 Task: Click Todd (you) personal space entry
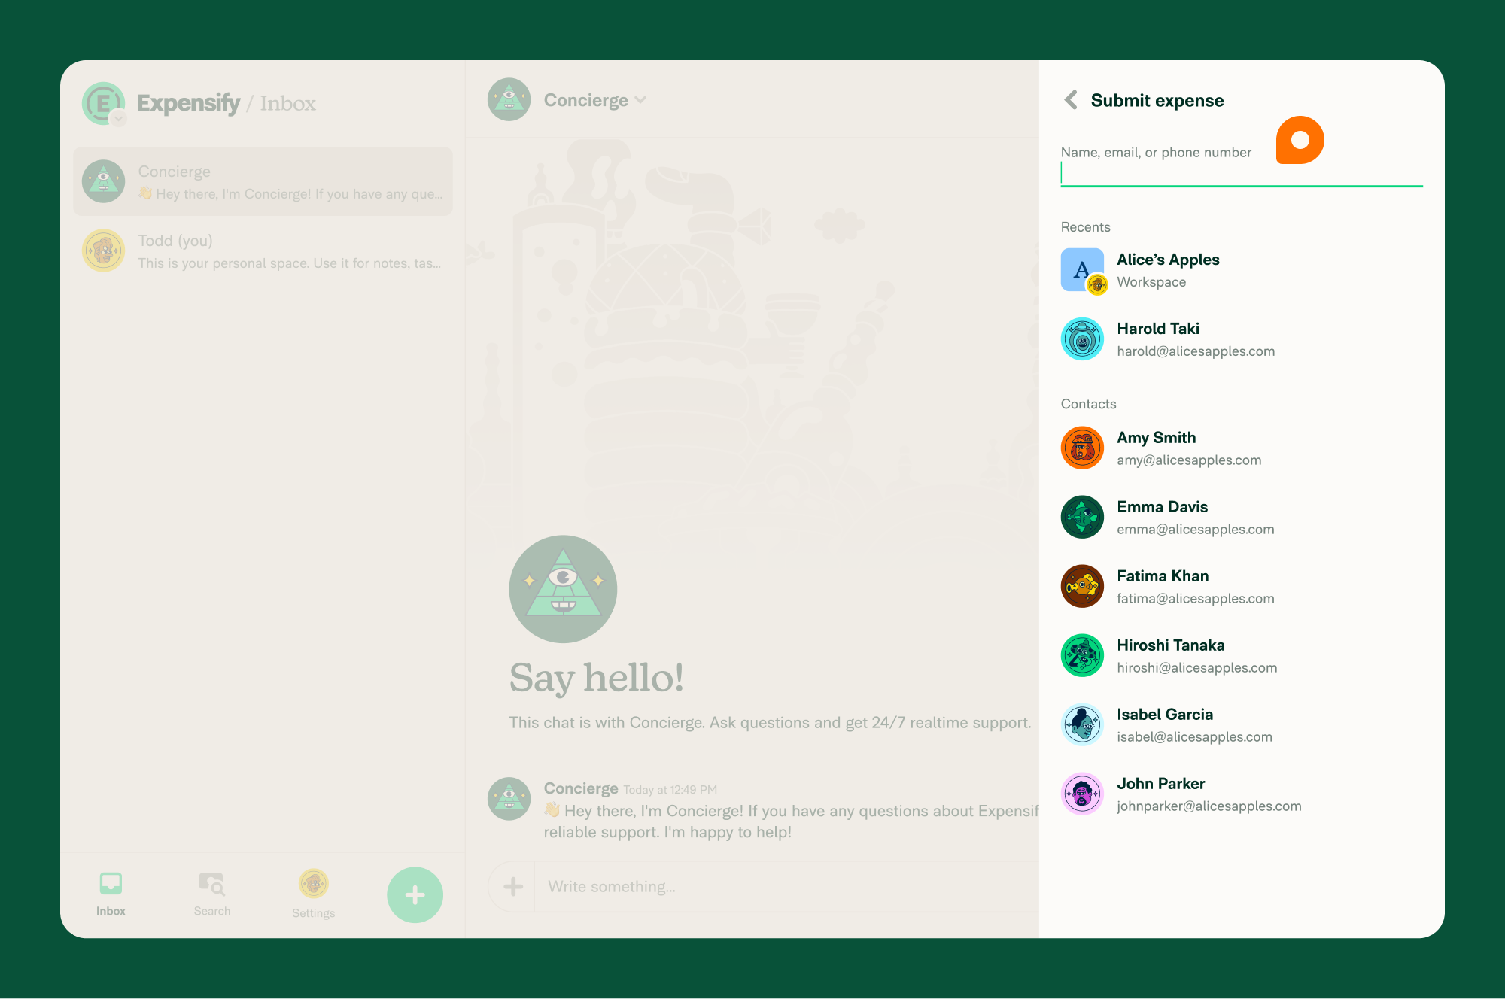click(264, 251)
